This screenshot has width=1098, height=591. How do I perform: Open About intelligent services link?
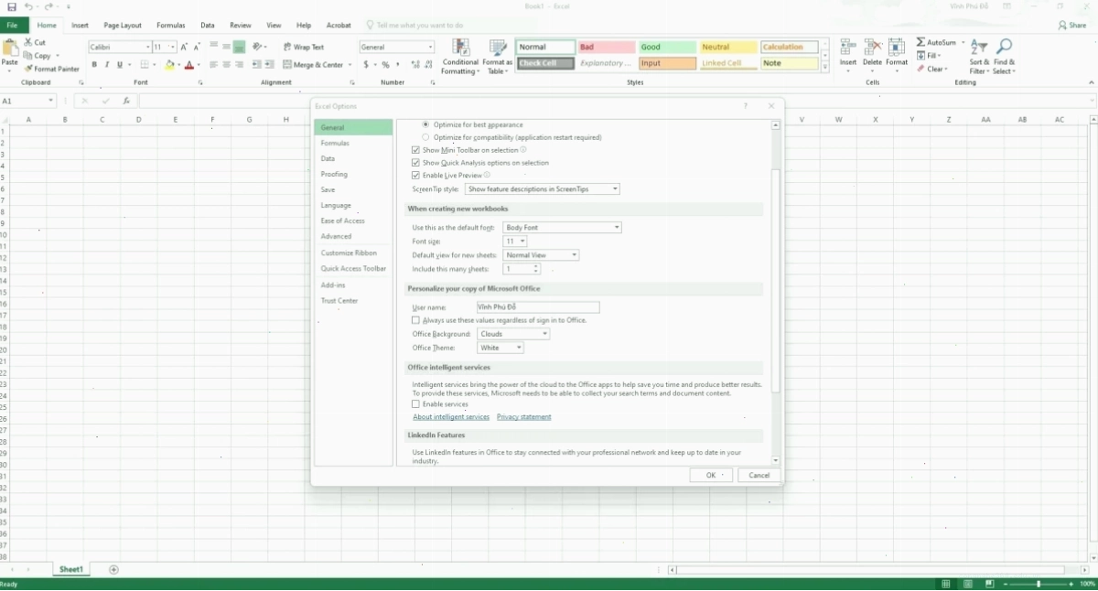tap(451, 417)
